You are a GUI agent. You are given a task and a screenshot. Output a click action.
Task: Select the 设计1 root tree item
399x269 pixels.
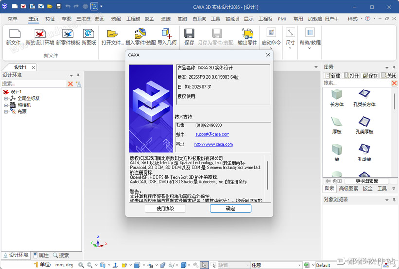[x=16, y=91]
